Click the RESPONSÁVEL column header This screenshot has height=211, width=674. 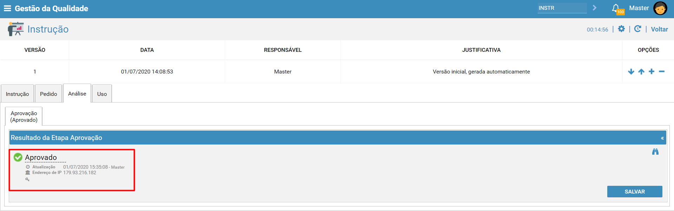click(x=283, y=50)
